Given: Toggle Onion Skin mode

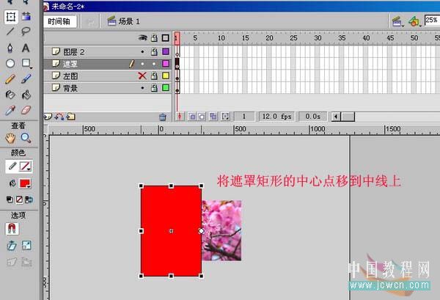Looking at the screenshot, I should click(192, 116).
